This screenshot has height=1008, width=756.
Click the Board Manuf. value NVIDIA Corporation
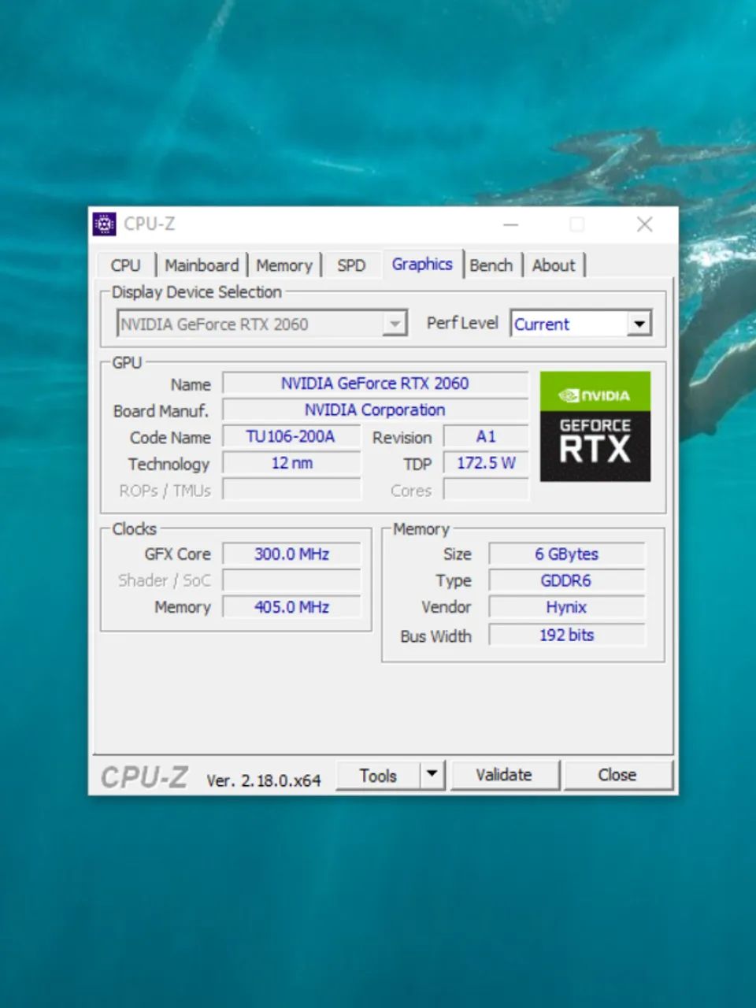tap(375, 410)
